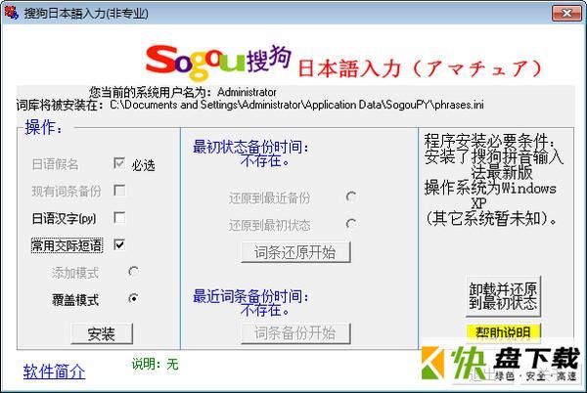Click the 程序安装必要条件 text

(x=489, y=141)
